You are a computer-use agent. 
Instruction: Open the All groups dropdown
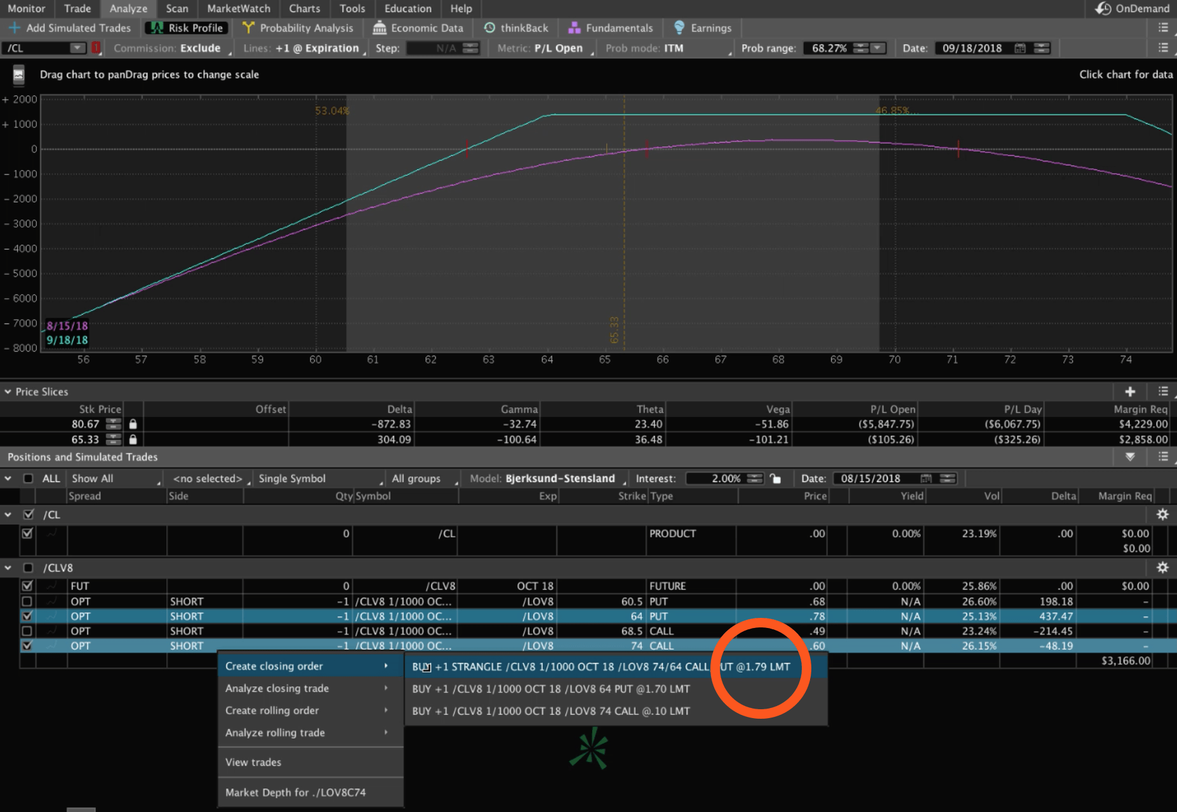[425, 478]
